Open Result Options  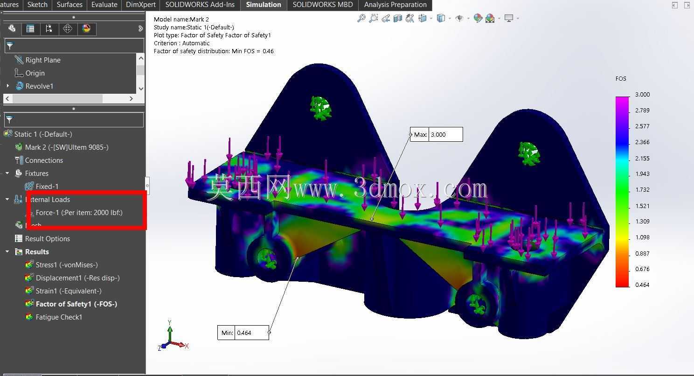click(47, 238)
